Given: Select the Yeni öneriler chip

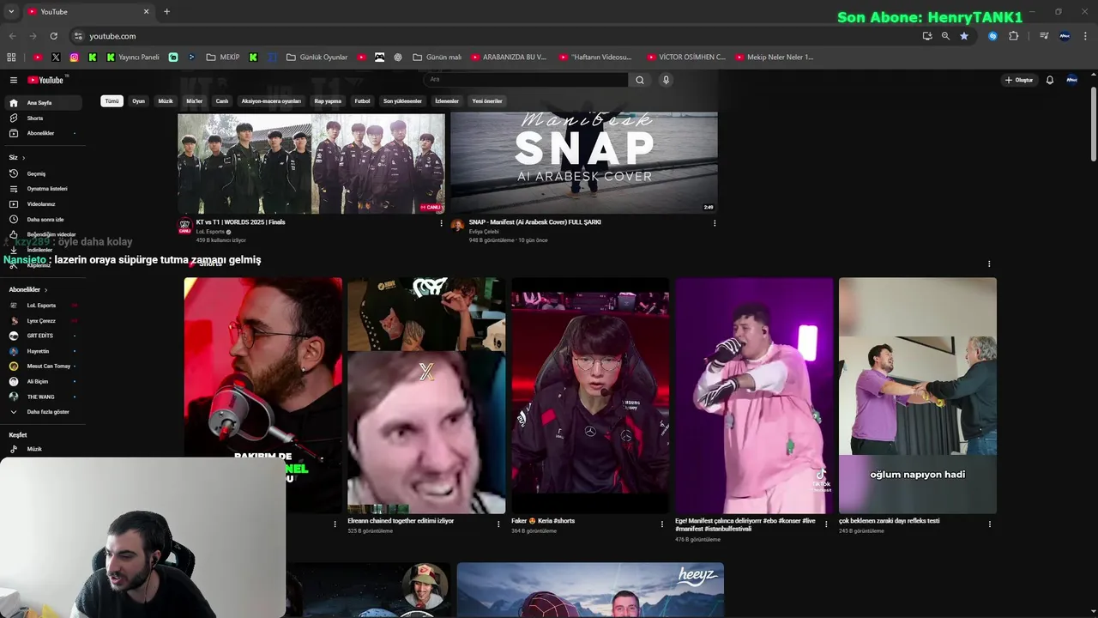Looking at the screenshot, I should pos(487,101).
